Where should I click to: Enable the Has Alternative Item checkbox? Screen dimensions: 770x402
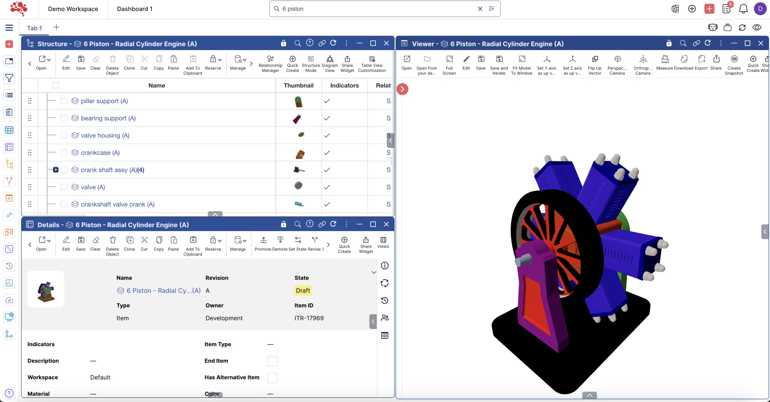click(x=272, y=378)
